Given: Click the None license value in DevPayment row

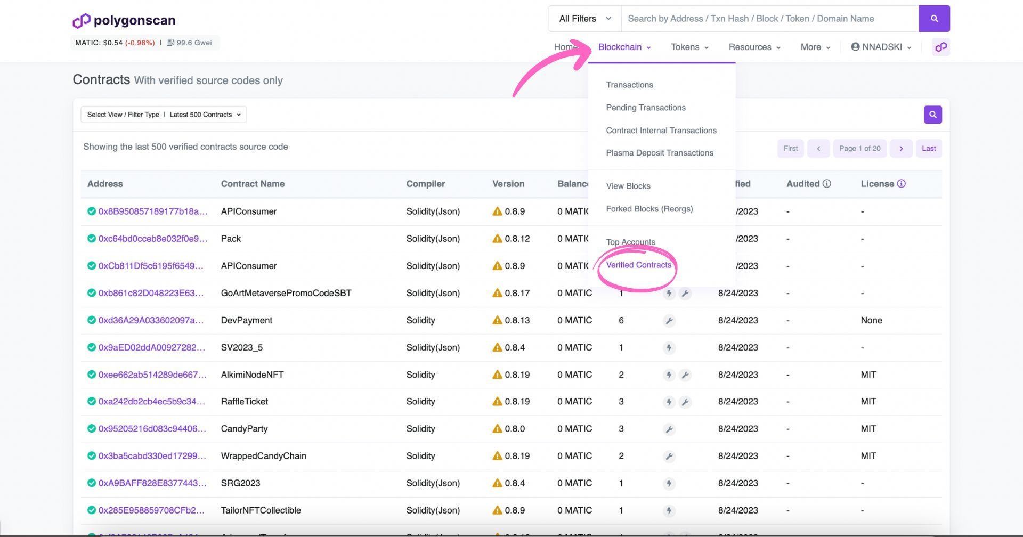Looking at the screenshot, I should coord(872,320).
